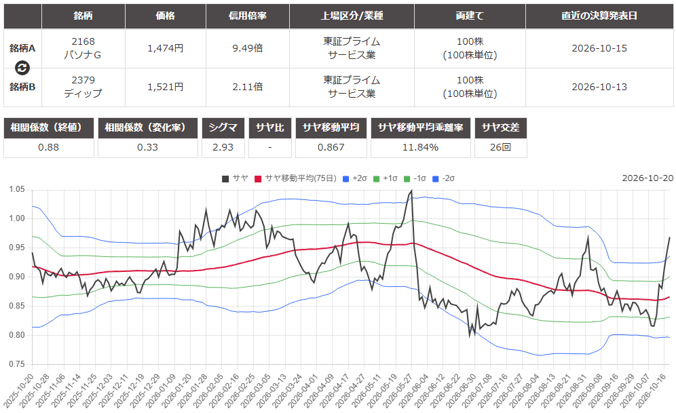
Task: Click the 2.11倍 margin ratio cell
Action: pos(248,87)
